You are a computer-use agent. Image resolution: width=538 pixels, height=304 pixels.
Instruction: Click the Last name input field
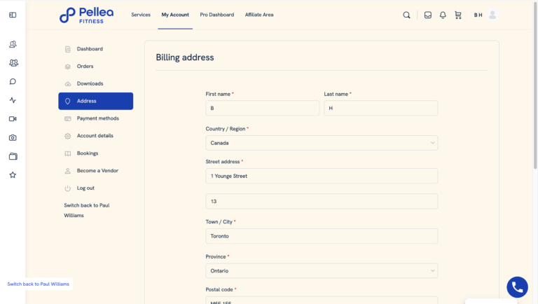[381, 108]
